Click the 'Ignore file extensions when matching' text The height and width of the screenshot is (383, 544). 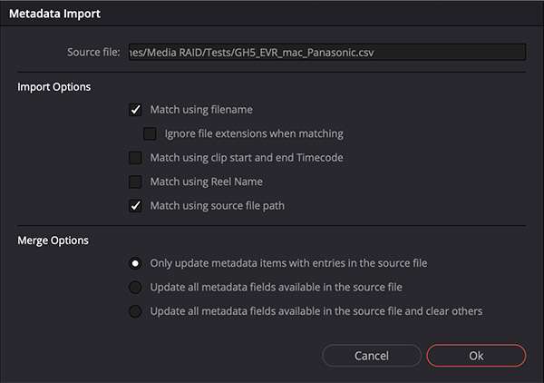254,133
